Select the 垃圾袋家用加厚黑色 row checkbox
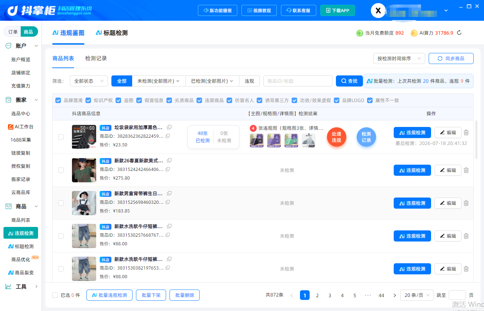The width and height of the screenshot is (484, 311). (61, 137)
